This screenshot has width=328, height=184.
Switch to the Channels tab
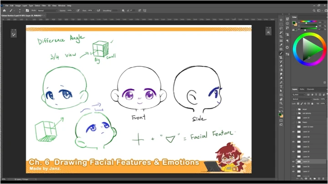(310, 90)
